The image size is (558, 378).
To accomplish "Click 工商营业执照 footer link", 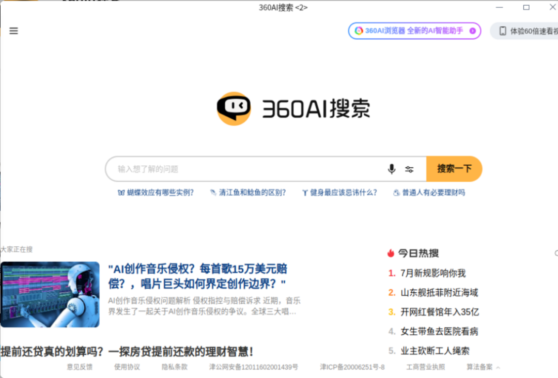I will (425, 367).
